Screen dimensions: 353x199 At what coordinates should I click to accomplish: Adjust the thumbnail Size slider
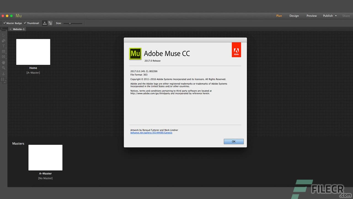point(70,23)
